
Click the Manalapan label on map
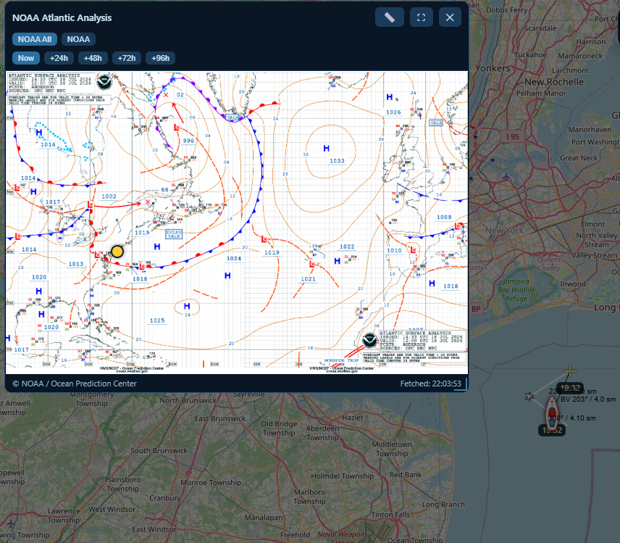point(264,518)
